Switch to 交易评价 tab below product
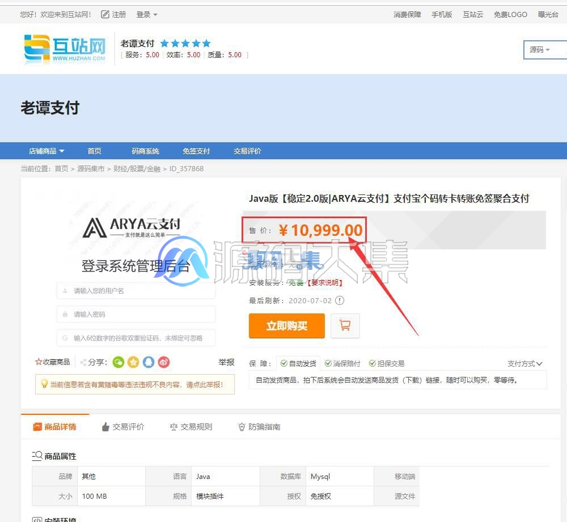The image size is (567, 522). [123, 427]
